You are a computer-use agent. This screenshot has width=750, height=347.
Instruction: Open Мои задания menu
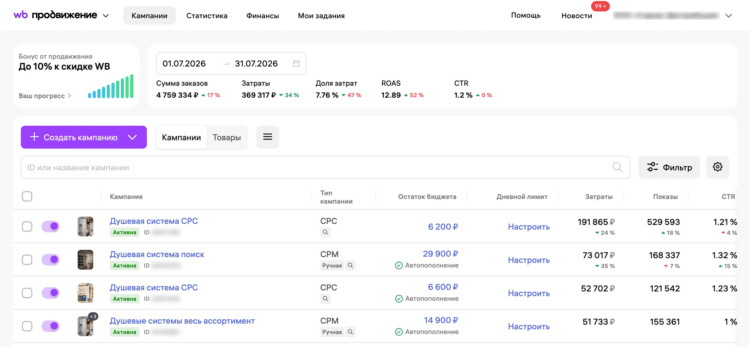point(321,16)
